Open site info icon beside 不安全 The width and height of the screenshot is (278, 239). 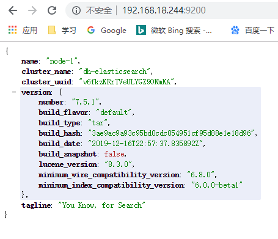click(x=76, y=10)
